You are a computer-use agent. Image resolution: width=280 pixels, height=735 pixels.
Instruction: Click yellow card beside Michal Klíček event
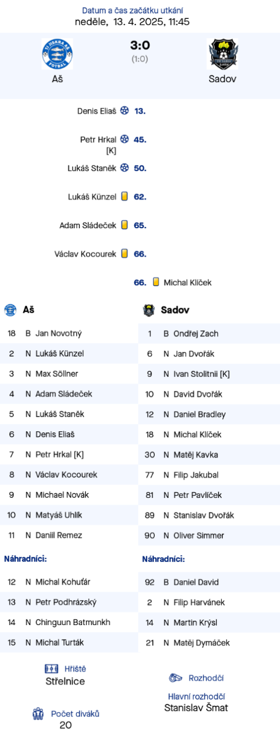156,282
